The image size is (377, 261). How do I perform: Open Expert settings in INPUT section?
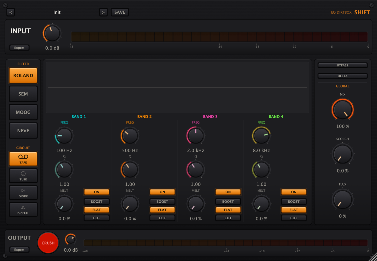[19, 48]
